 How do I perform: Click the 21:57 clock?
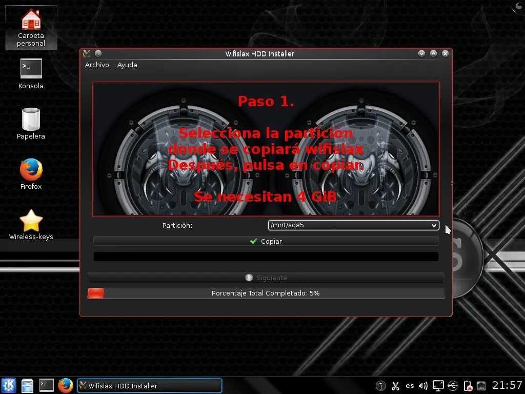pos(507,385)
